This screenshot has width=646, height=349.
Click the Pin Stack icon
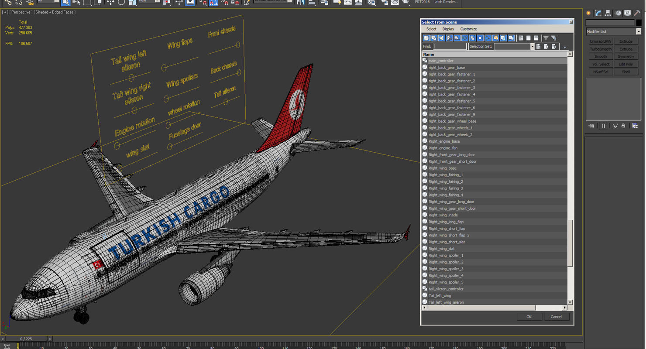(x=591, y=126)
